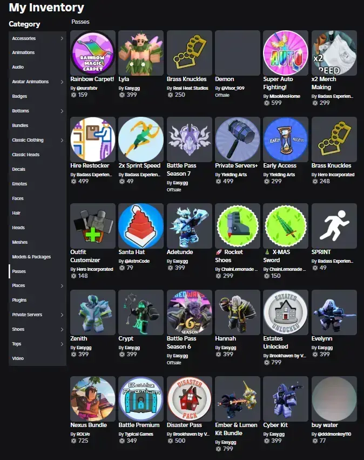Image resolution: width=364 pixels, height=460 pixels.
Task: Visit creator link Yielding Arts under Private Servers+
Action: coord(234,175)
